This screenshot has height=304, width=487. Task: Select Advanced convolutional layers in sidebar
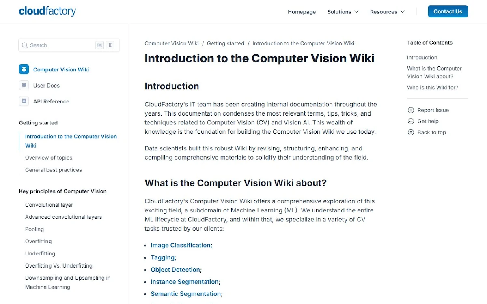tap(64, 217)
